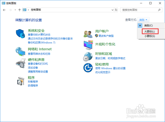Open 查看网络状态和任务 link
165x122 pixels.
39,54
